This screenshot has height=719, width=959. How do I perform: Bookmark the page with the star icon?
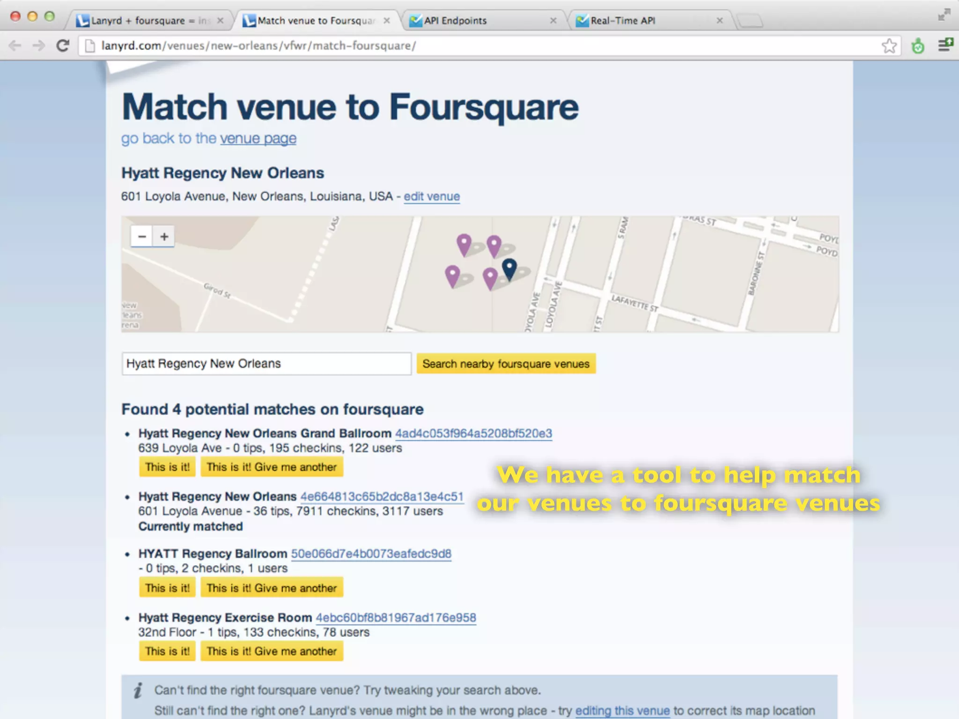889,46
